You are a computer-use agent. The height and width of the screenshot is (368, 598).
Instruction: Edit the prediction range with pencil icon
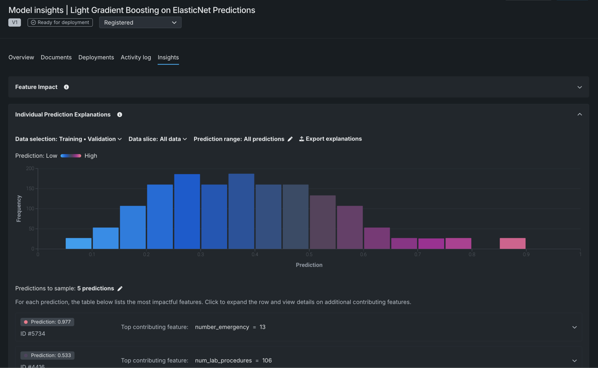click(x=291, y=139)
